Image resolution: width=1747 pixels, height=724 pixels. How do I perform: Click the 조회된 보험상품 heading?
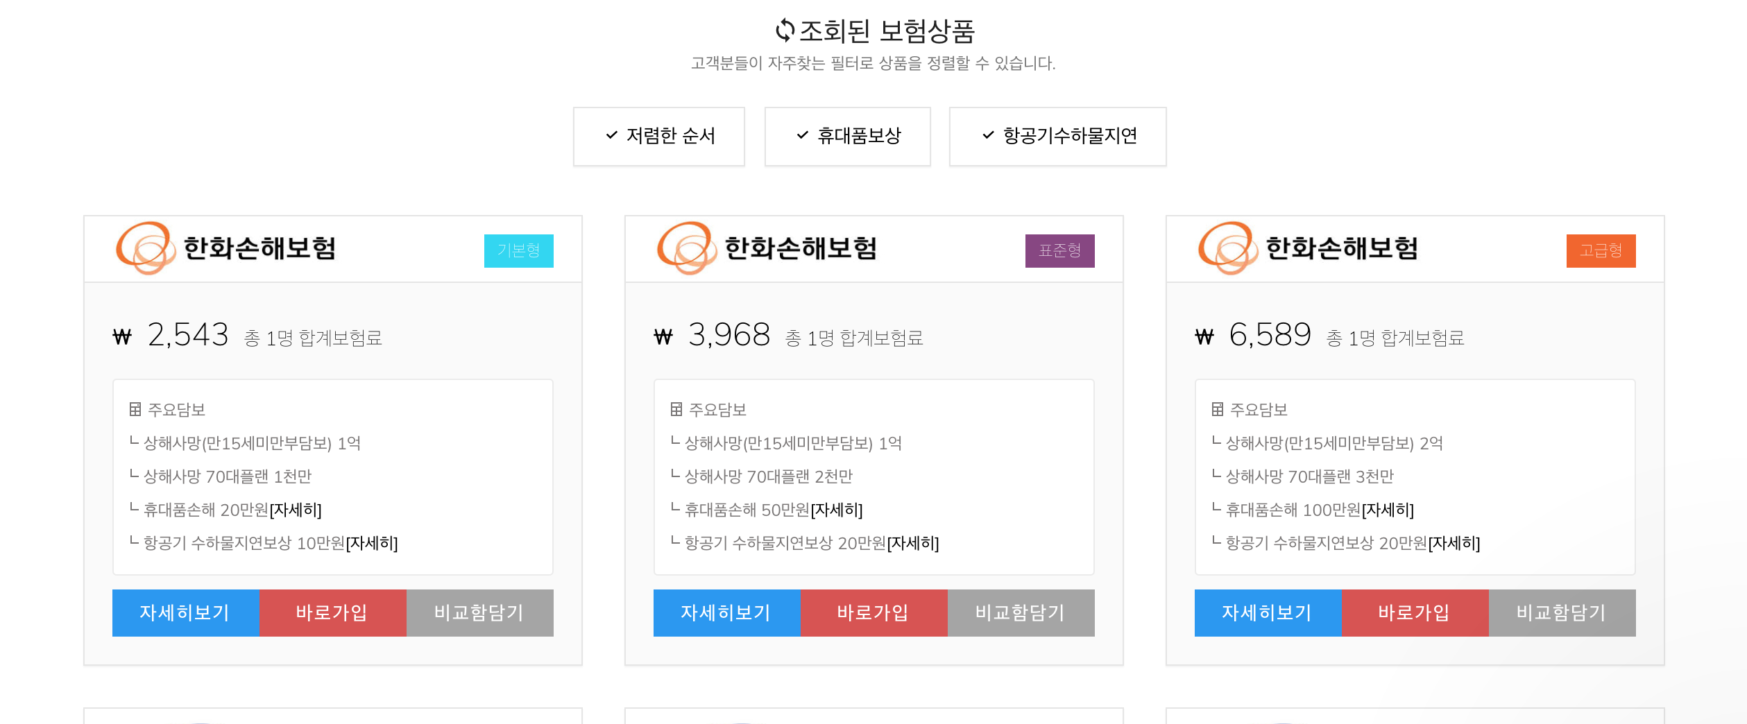click(887, 31)
